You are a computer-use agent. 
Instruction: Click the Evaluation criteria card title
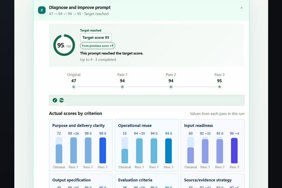135,180
